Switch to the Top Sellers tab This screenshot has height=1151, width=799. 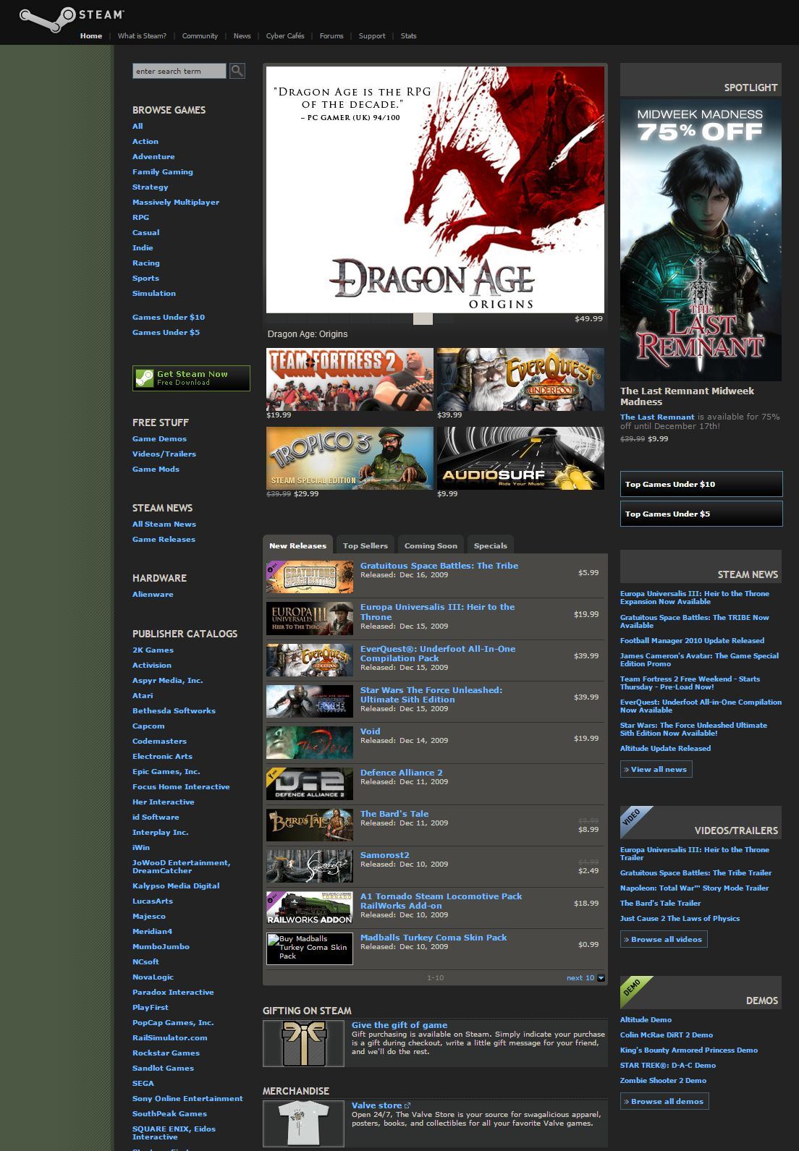(x=365, y=545)
